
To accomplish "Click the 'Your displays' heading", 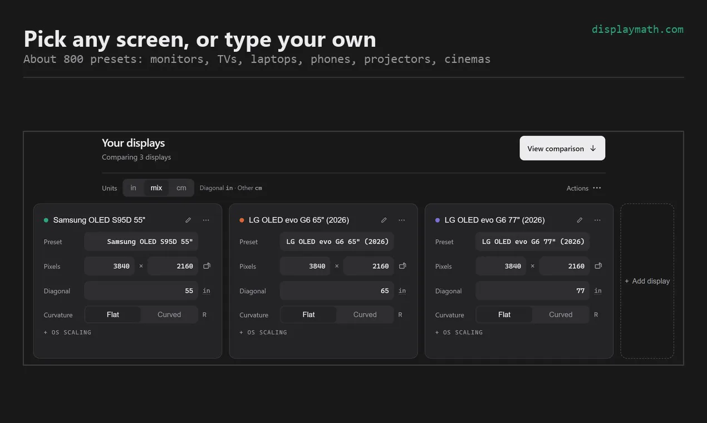I will [x=134, y=143].
